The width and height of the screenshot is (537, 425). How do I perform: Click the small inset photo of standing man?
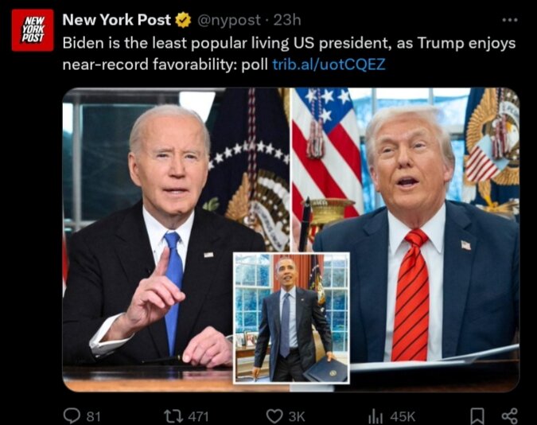291,318
